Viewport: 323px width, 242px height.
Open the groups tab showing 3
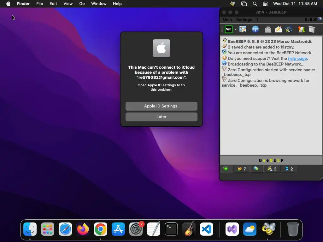[x=272, y=169]
